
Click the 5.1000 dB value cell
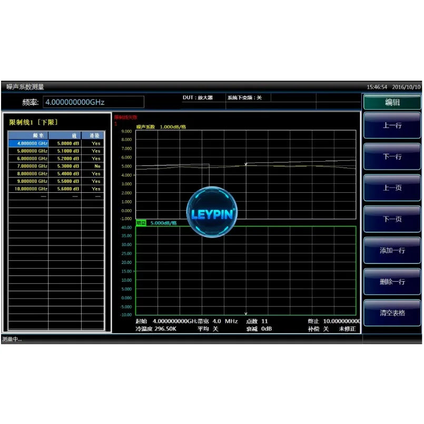(x=65, y=151)
